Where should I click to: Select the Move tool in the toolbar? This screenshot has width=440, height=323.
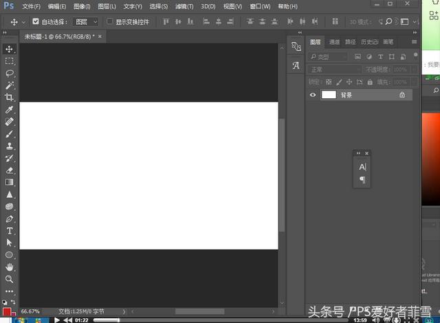click(10, 49)
